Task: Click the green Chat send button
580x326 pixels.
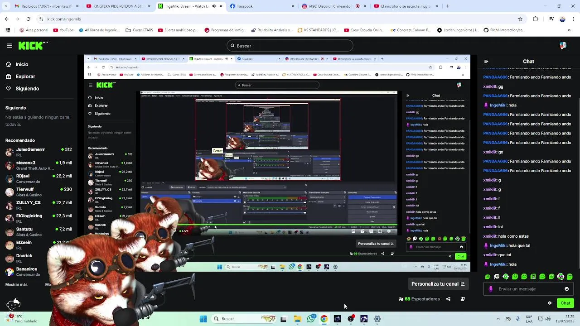Action: click(565, 303)
